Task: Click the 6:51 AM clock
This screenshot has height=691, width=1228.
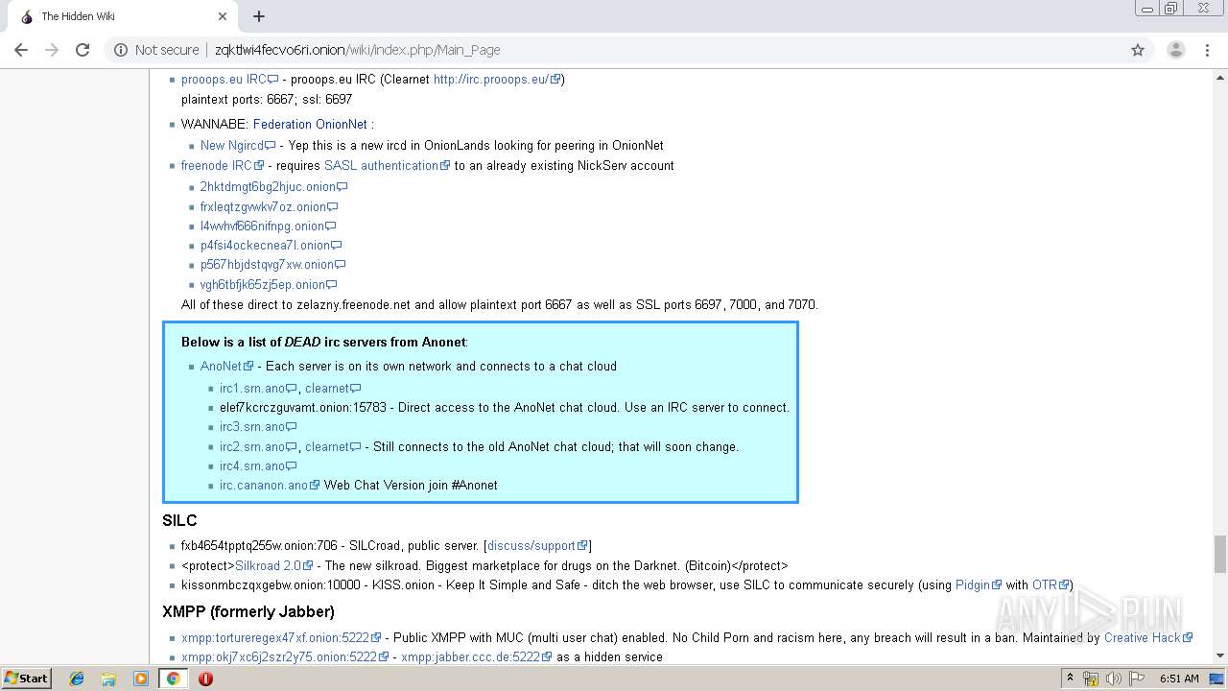Action: (x=1179, y=679)
